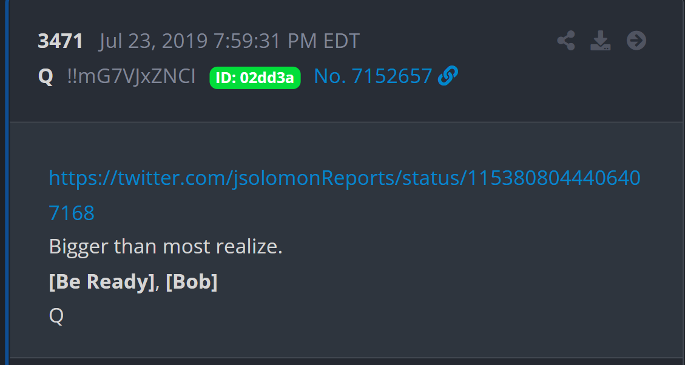Click the 7:59:31 PM EDT time text
Viewport: 685px width, 365px height.
coord(286,41)
